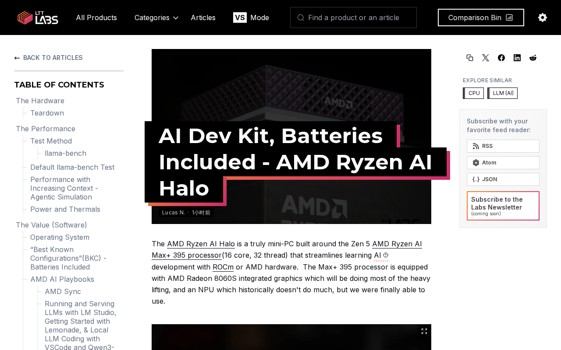Jump to Test Method section
Screen dimensions: 561x350
pos(51,141)
